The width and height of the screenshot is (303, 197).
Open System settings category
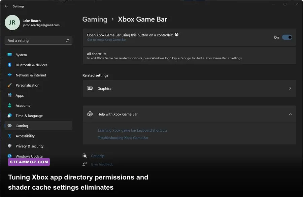(x=38, y=55)
